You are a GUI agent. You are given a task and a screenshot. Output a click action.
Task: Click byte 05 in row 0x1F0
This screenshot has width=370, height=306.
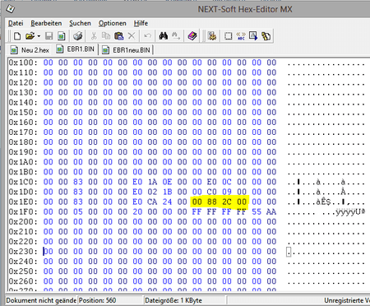(x=78, y=211)
